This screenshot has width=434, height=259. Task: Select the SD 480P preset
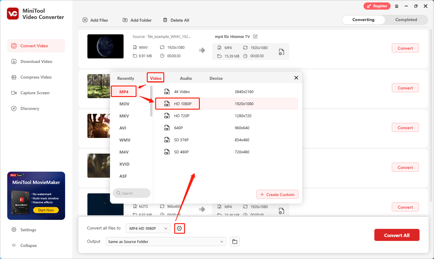[x=227, y=152]
